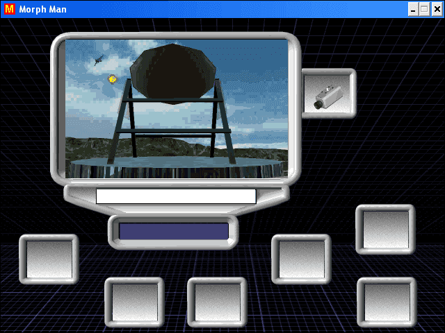Close the Morph Man window
Image resolution: width=445 pixels, height=333 pixels.
[437, 10]
